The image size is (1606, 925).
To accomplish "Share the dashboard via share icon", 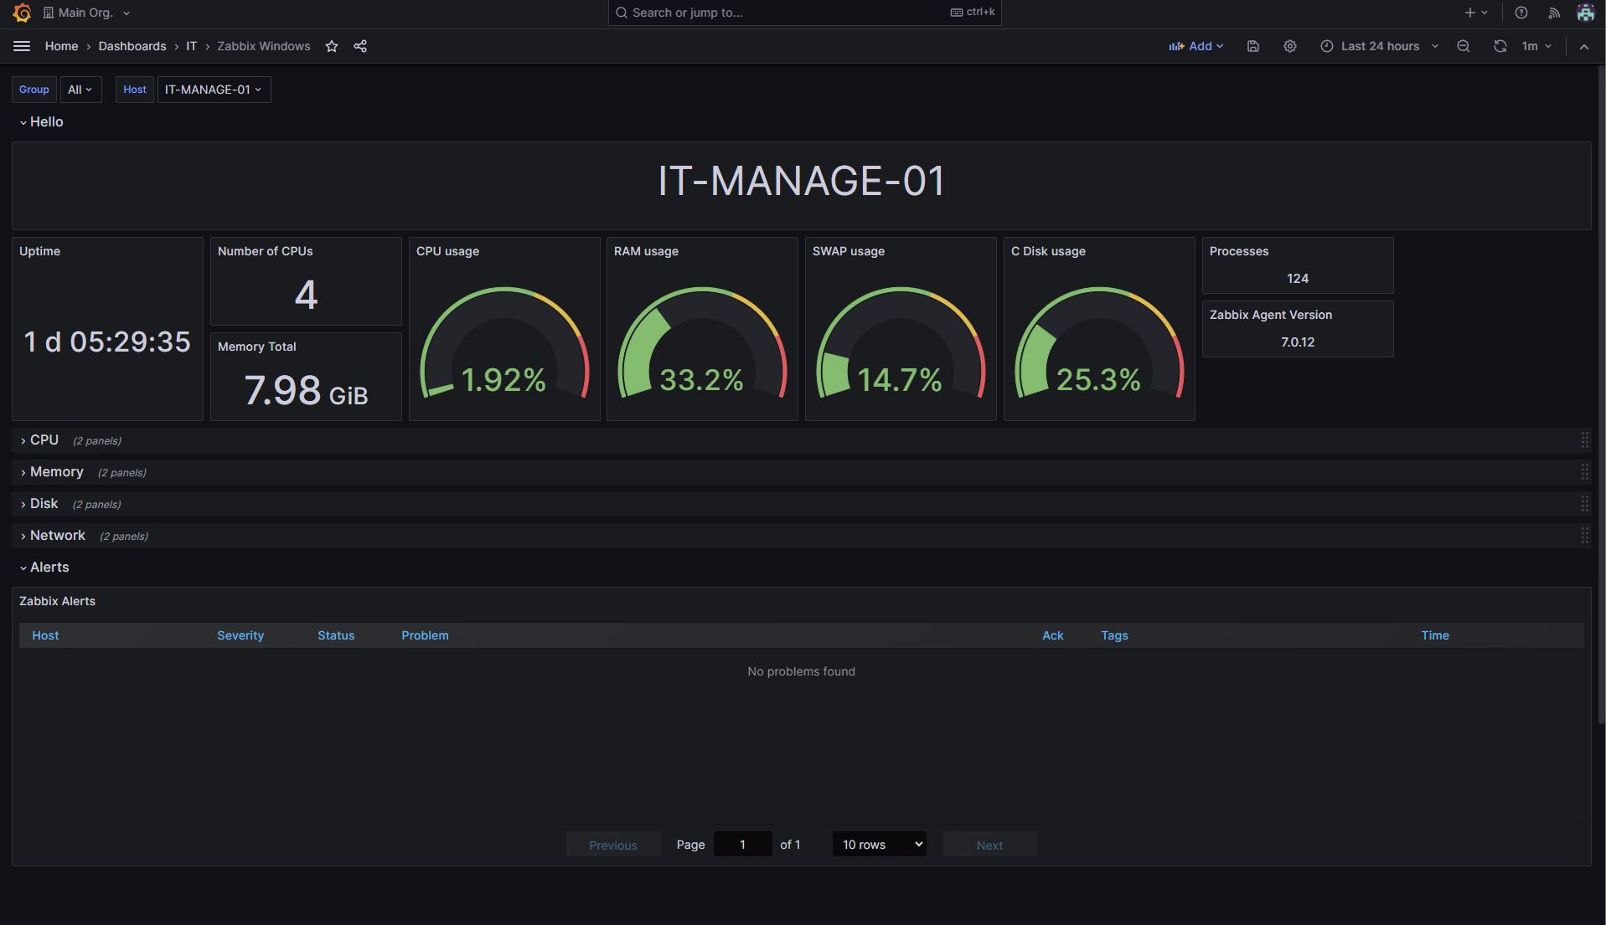I will click(360, 46).
